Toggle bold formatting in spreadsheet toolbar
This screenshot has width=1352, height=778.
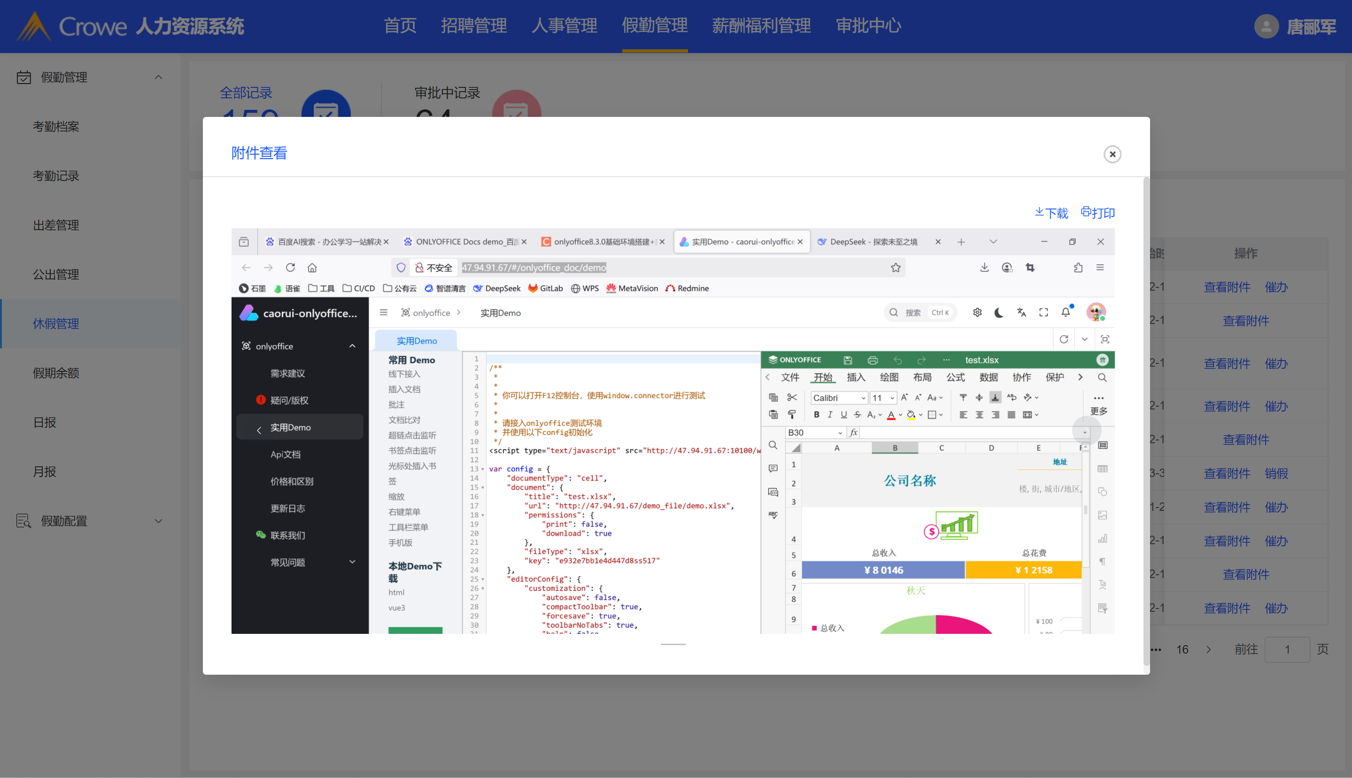click(816, 415)
